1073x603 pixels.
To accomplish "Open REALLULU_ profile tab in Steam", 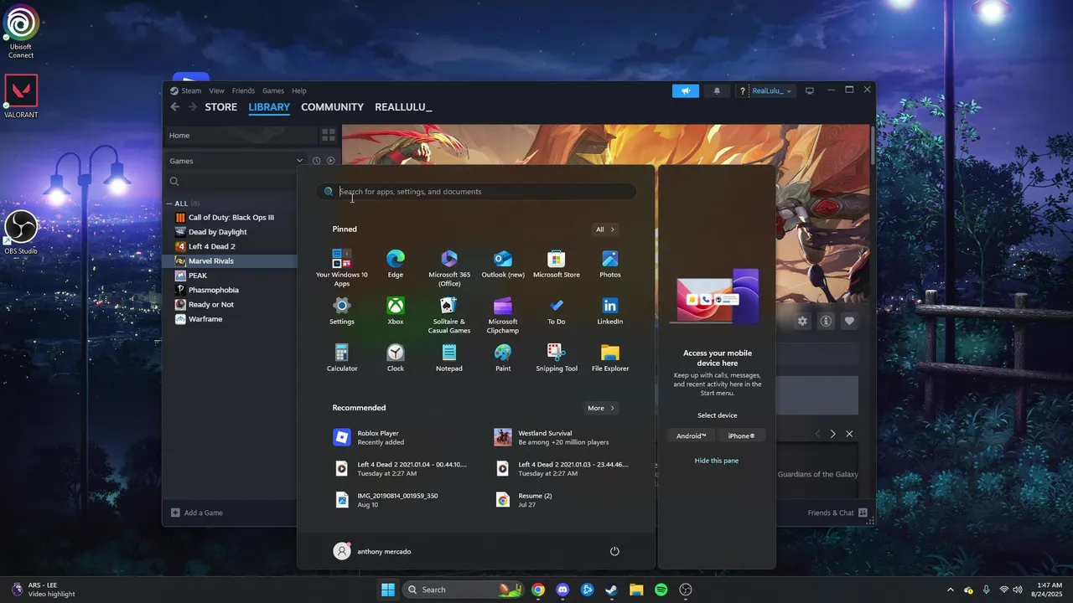I will (403, 107).
